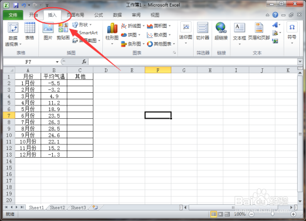Viewport: 306px width, 221px height.
Task: Insert a Text Box (文本框)
Action: click(239, 33)
